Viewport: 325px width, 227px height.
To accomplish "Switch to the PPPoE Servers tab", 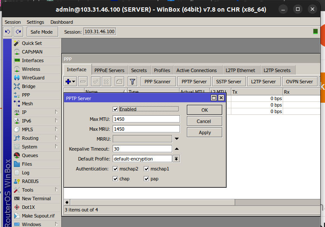I will 110,70.
